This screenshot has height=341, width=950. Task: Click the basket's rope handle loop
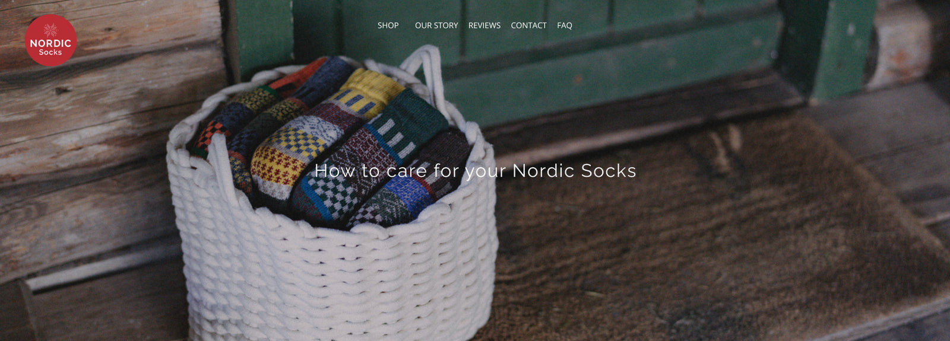pyautogui.click(x=425, y=68)
